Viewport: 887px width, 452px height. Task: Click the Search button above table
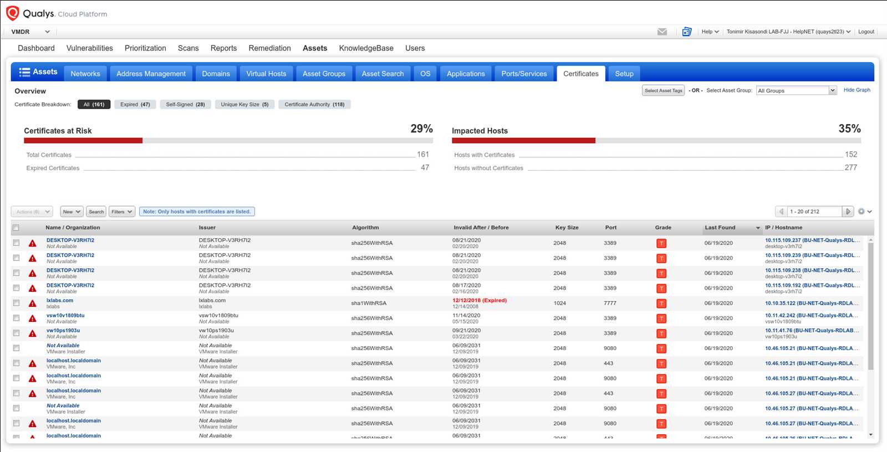tap(96, 212)
